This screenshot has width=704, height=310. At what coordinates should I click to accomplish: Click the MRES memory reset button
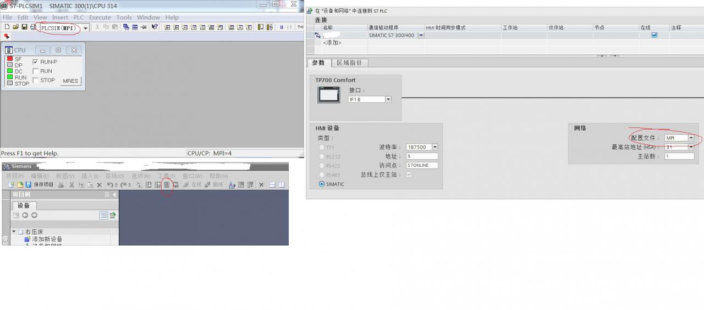coord(70,81)
